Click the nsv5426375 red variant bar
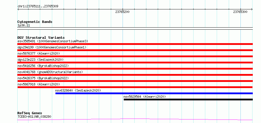 tap(135, 81)
